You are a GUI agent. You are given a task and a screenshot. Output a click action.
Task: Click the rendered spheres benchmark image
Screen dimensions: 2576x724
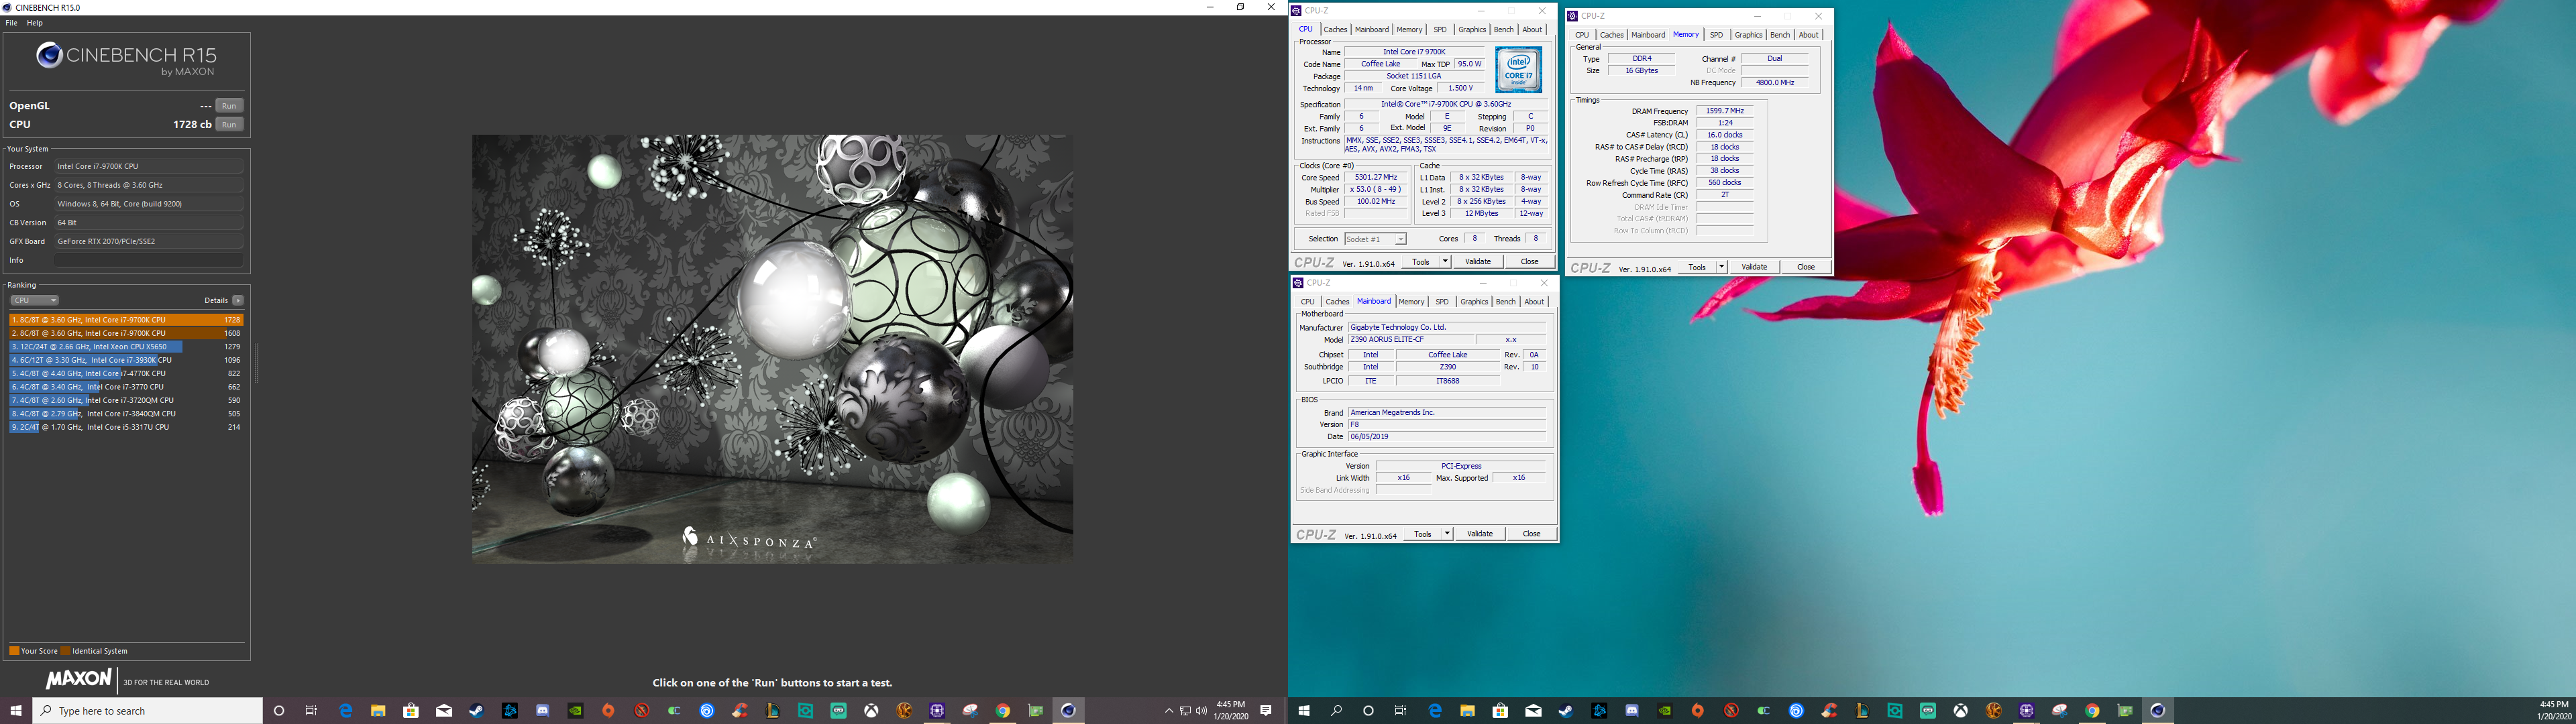click(772, 349)
